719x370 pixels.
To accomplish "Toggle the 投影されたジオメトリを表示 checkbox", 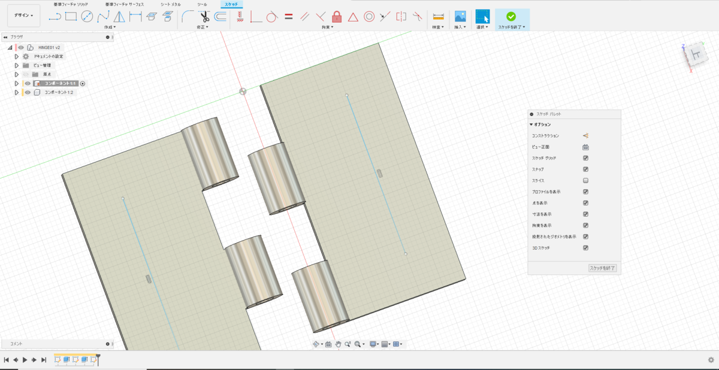I will click(585, 236).
